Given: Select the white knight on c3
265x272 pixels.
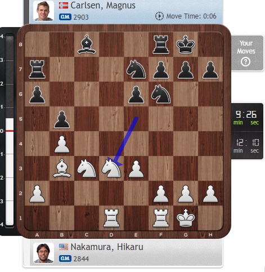Looking at the screenshot, I should (87, 168).
